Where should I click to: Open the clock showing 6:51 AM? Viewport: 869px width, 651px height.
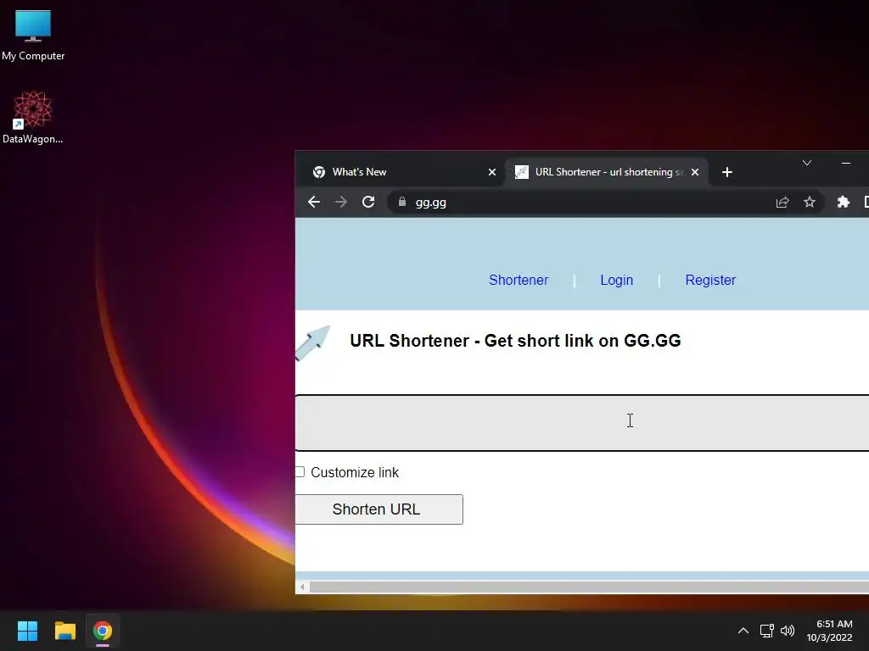[829, 631]
